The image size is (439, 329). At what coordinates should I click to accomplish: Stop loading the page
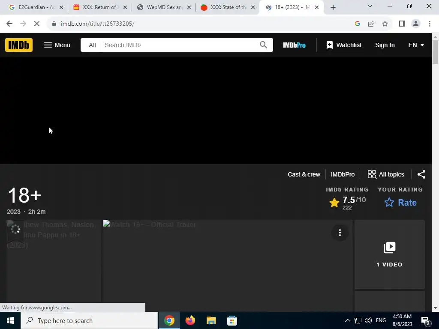point(37,24)
